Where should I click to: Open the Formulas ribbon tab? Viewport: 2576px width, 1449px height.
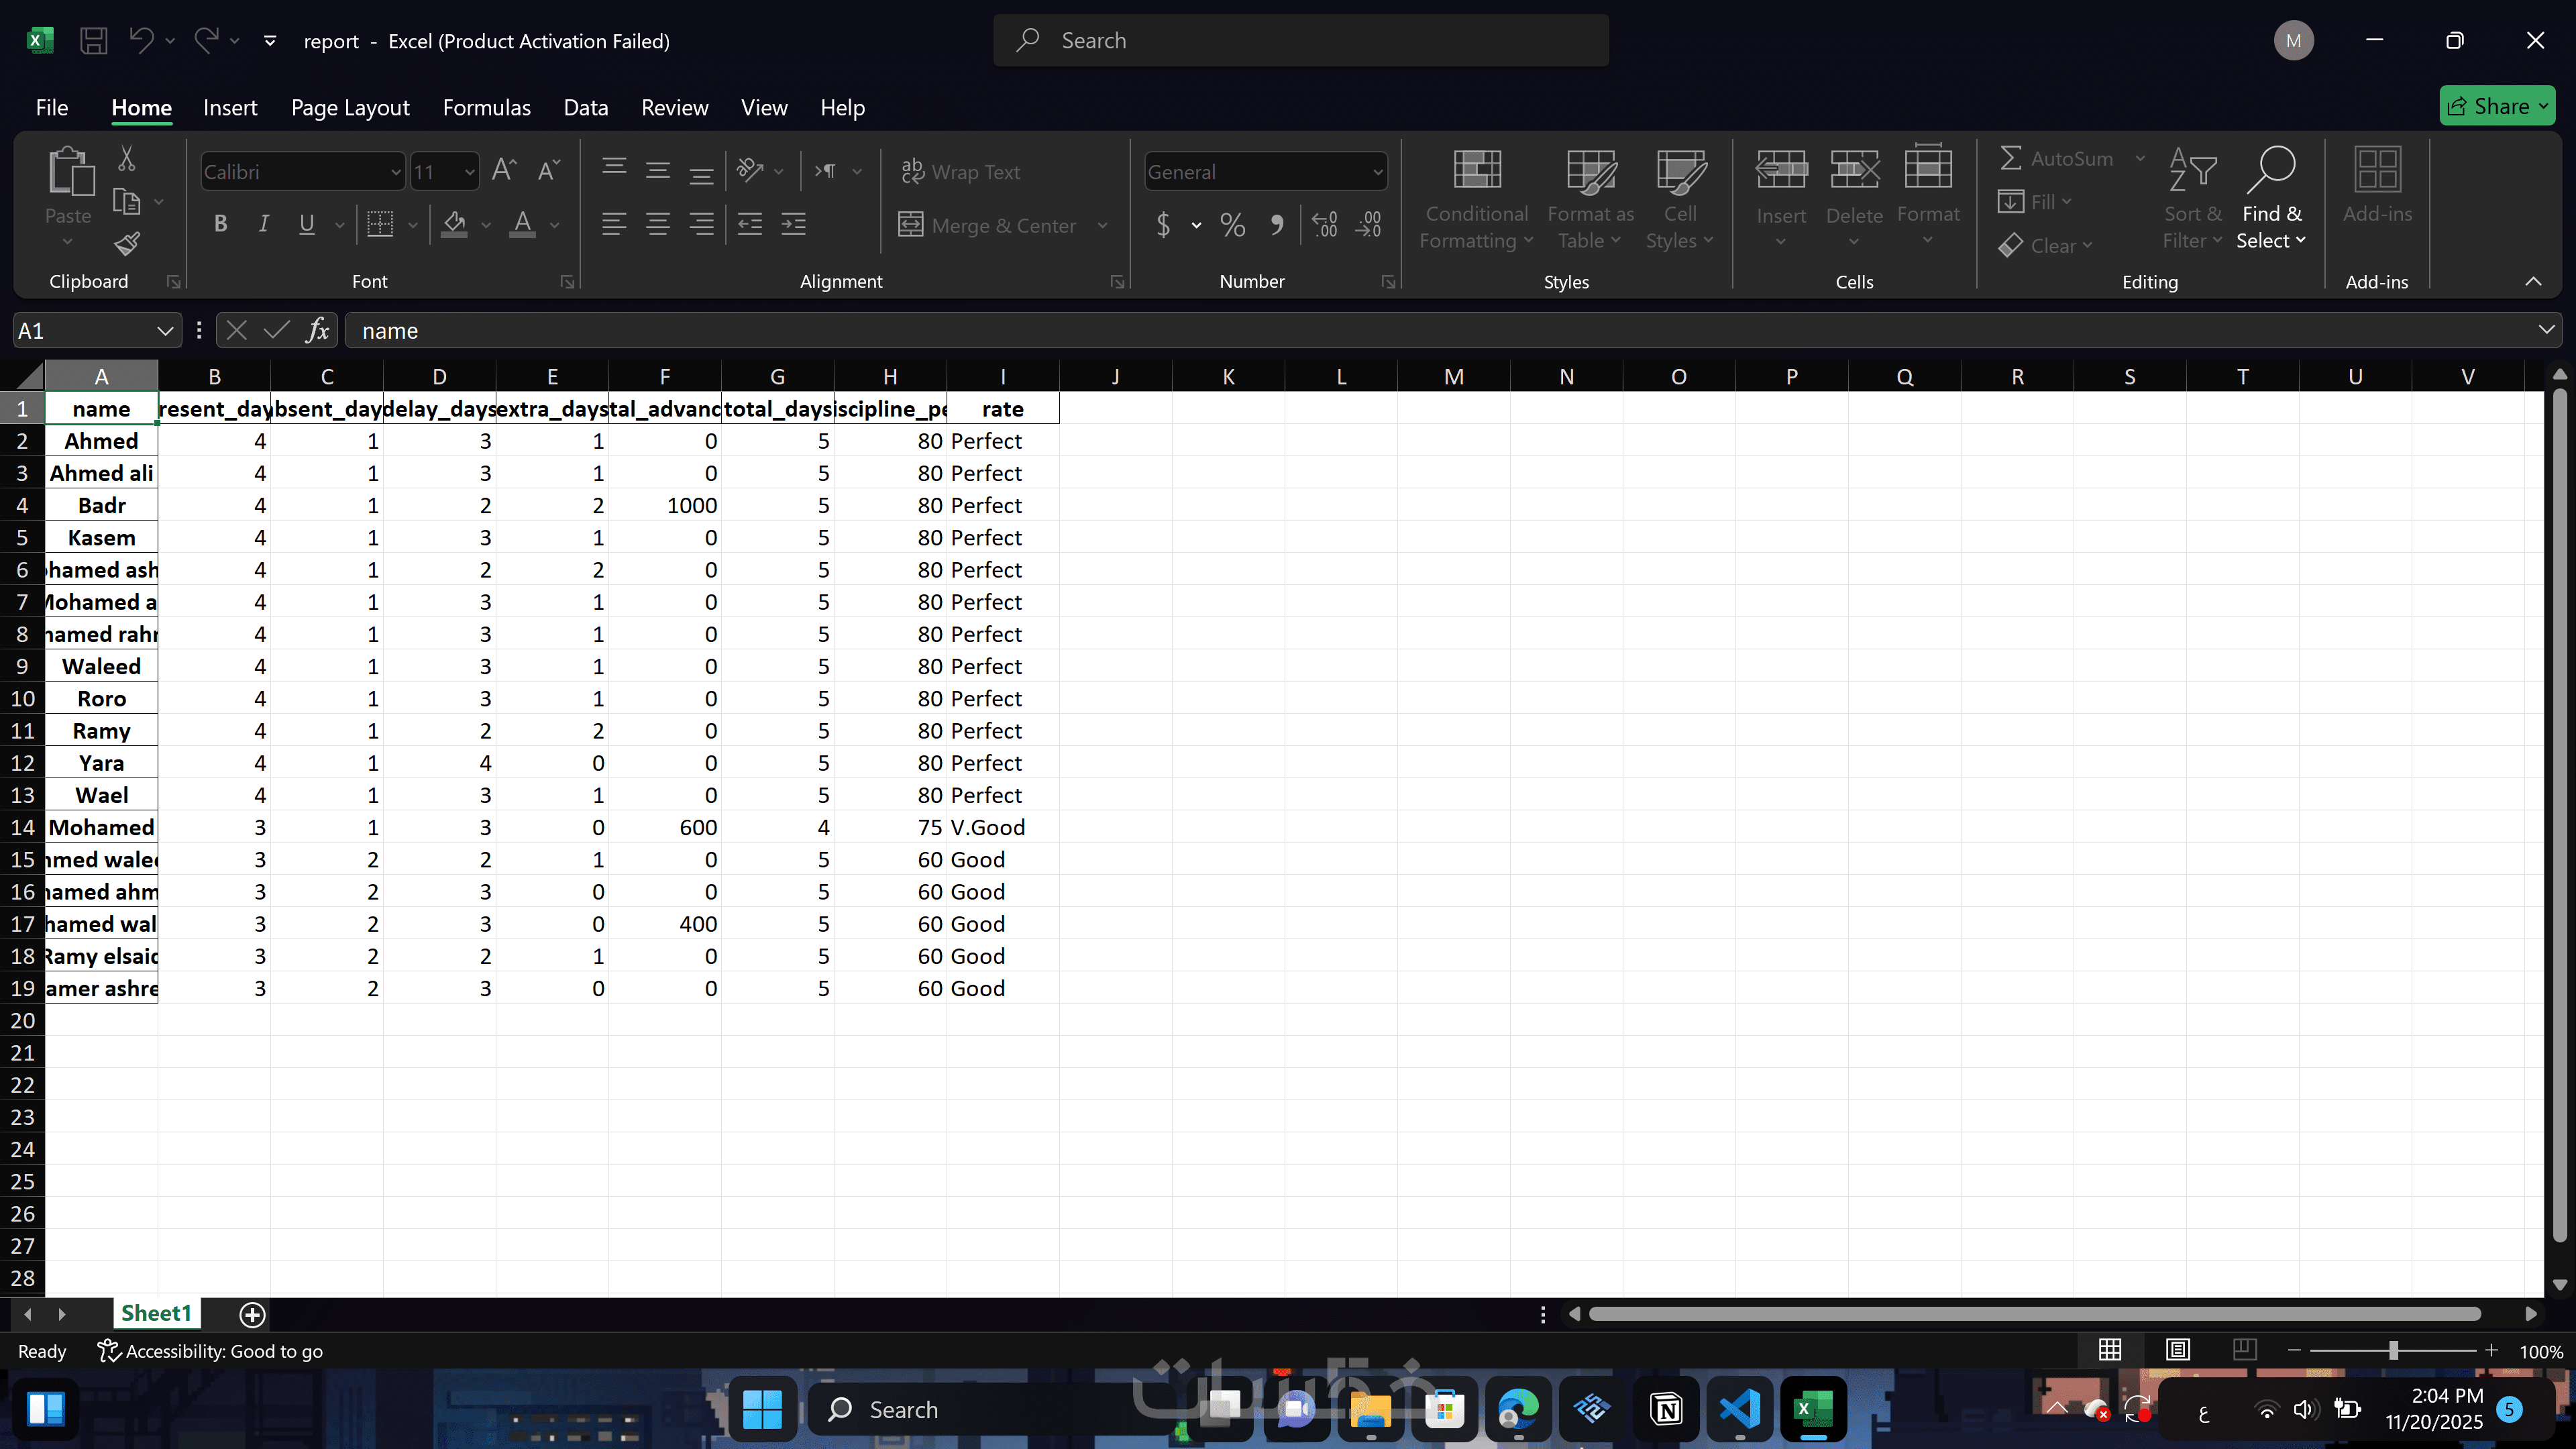[486, 107]
